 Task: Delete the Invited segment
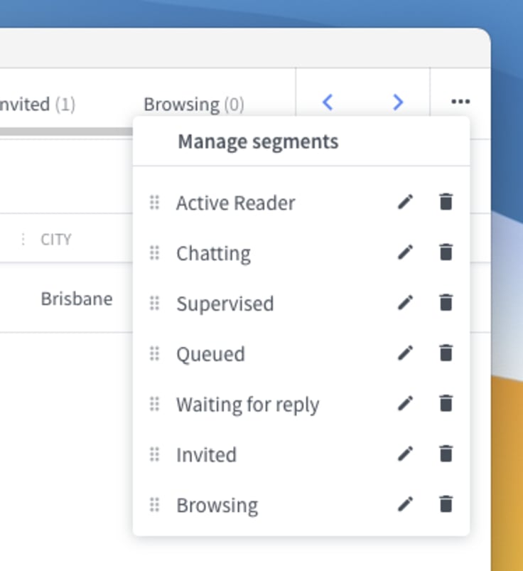446,454
